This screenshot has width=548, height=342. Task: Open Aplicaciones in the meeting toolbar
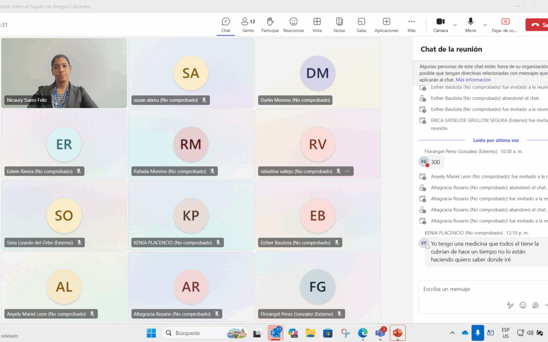386,24
